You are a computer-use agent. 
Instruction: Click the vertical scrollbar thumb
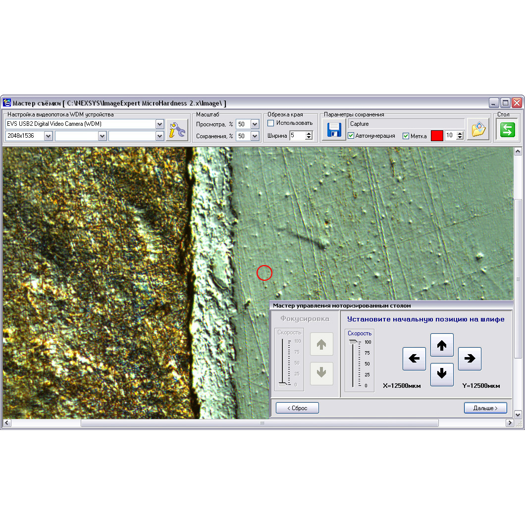tap(518, 279)
